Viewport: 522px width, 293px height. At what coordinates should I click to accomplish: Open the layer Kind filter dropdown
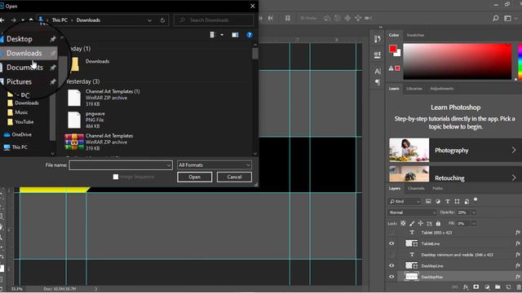point(405,201)
